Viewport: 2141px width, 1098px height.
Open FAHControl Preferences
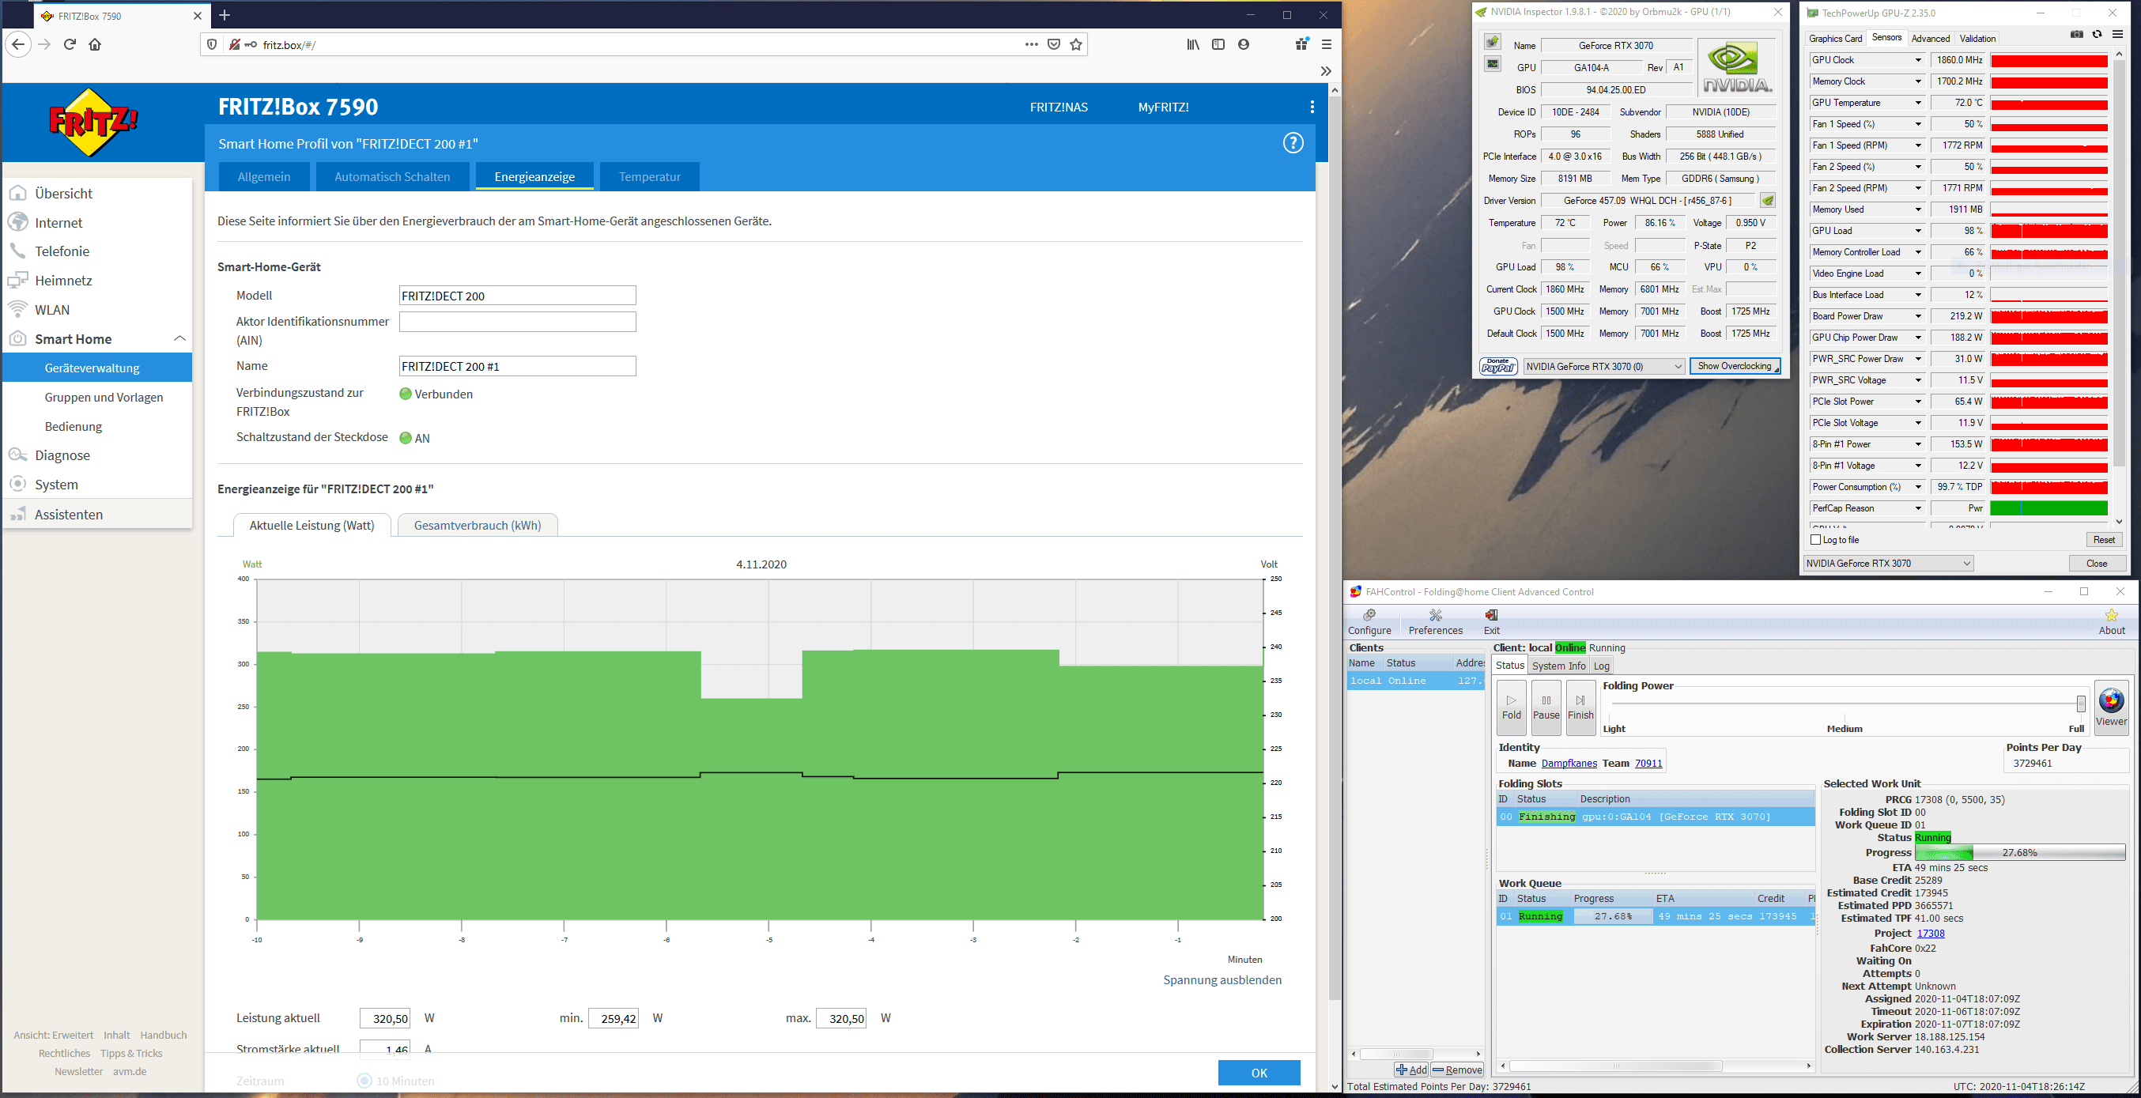1435,622
